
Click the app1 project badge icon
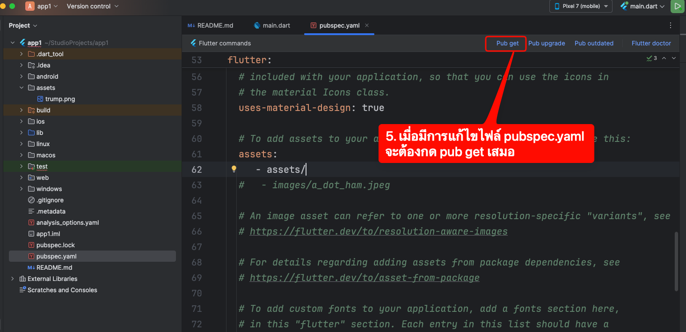coord(30,6)
